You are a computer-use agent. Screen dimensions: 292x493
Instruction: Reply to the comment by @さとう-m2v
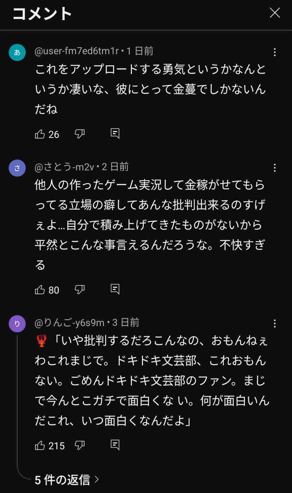(115, 289)
